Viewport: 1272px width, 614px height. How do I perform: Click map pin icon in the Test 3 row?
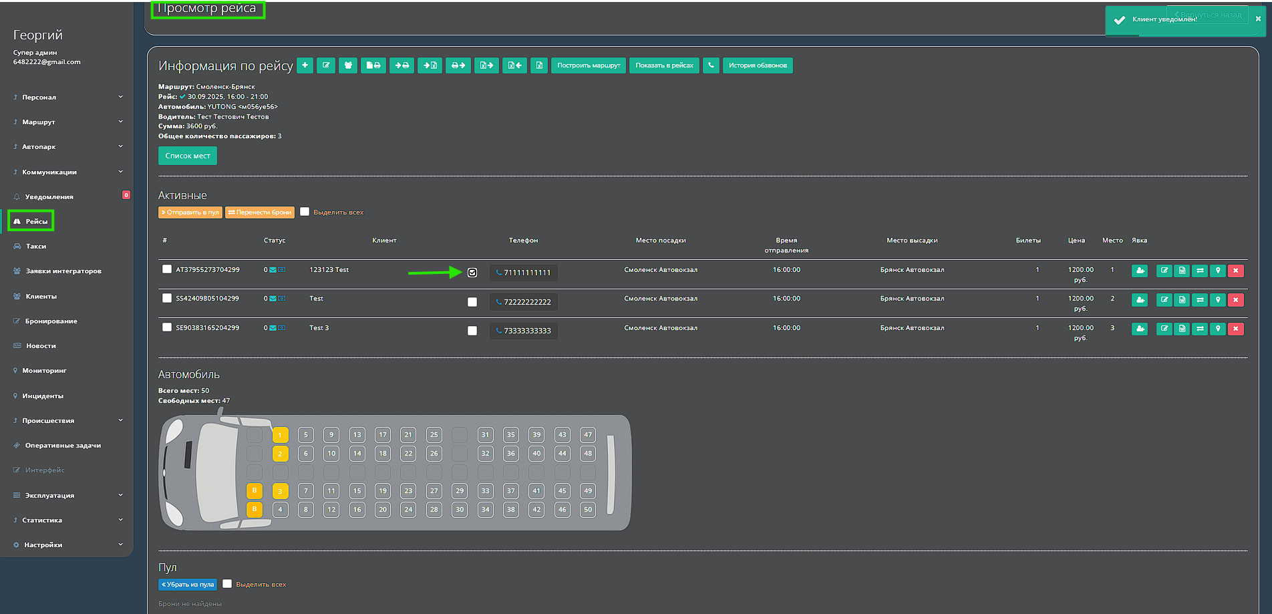click(x=1218, y=329)
